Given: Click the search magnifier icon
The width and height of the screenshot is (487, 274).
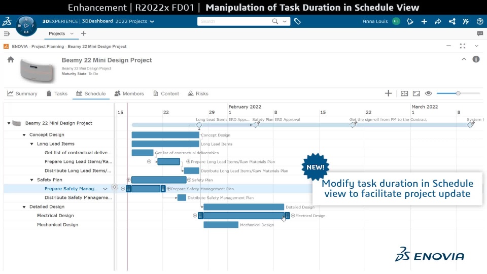Looking at the screenshot, I should 275,21.
